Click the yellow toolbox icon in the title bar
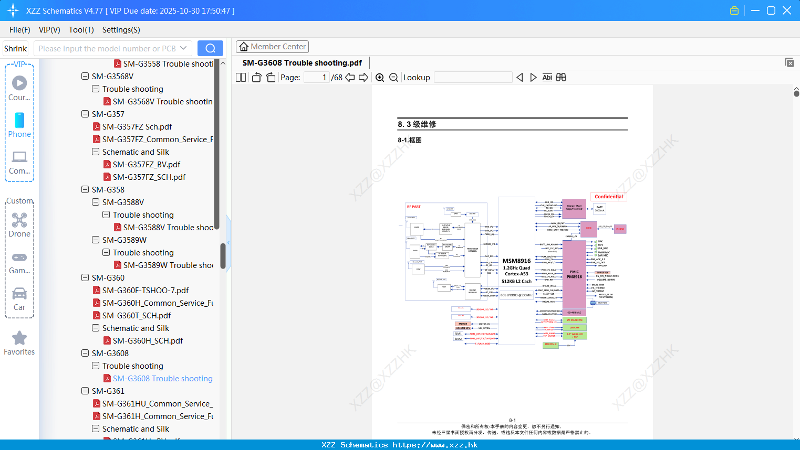This screenshot has width=800, height=450. pyautogui.click(x=734, y=10)
